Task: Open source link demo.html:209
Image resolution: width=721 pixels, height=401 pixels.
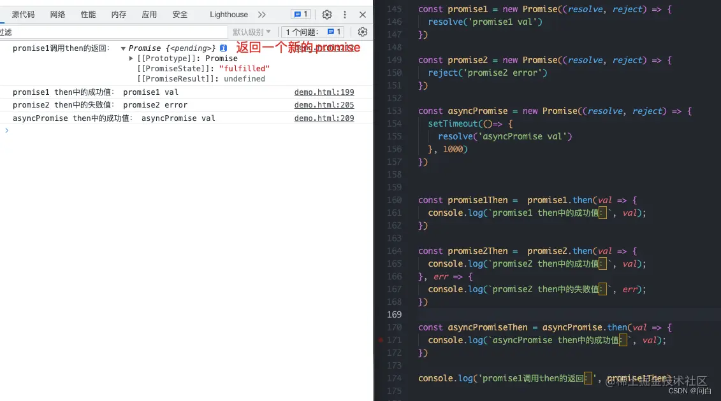Action: (324, 118)
